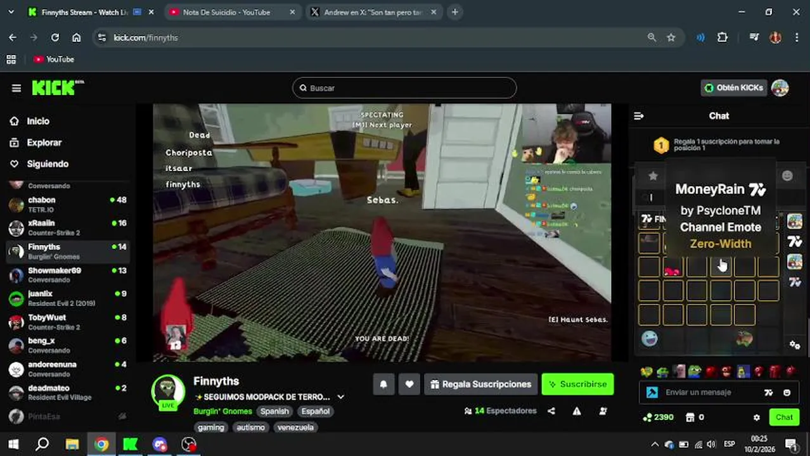Viewport: 810px width, 456px height.
Task: Reload the kick.com page
Action: pyautogui.click(x=55, y=37)
